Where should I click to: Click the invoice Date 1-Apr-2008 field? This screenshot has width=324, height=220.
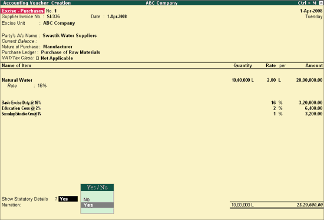pyautogui.click(x=117, y=16)
